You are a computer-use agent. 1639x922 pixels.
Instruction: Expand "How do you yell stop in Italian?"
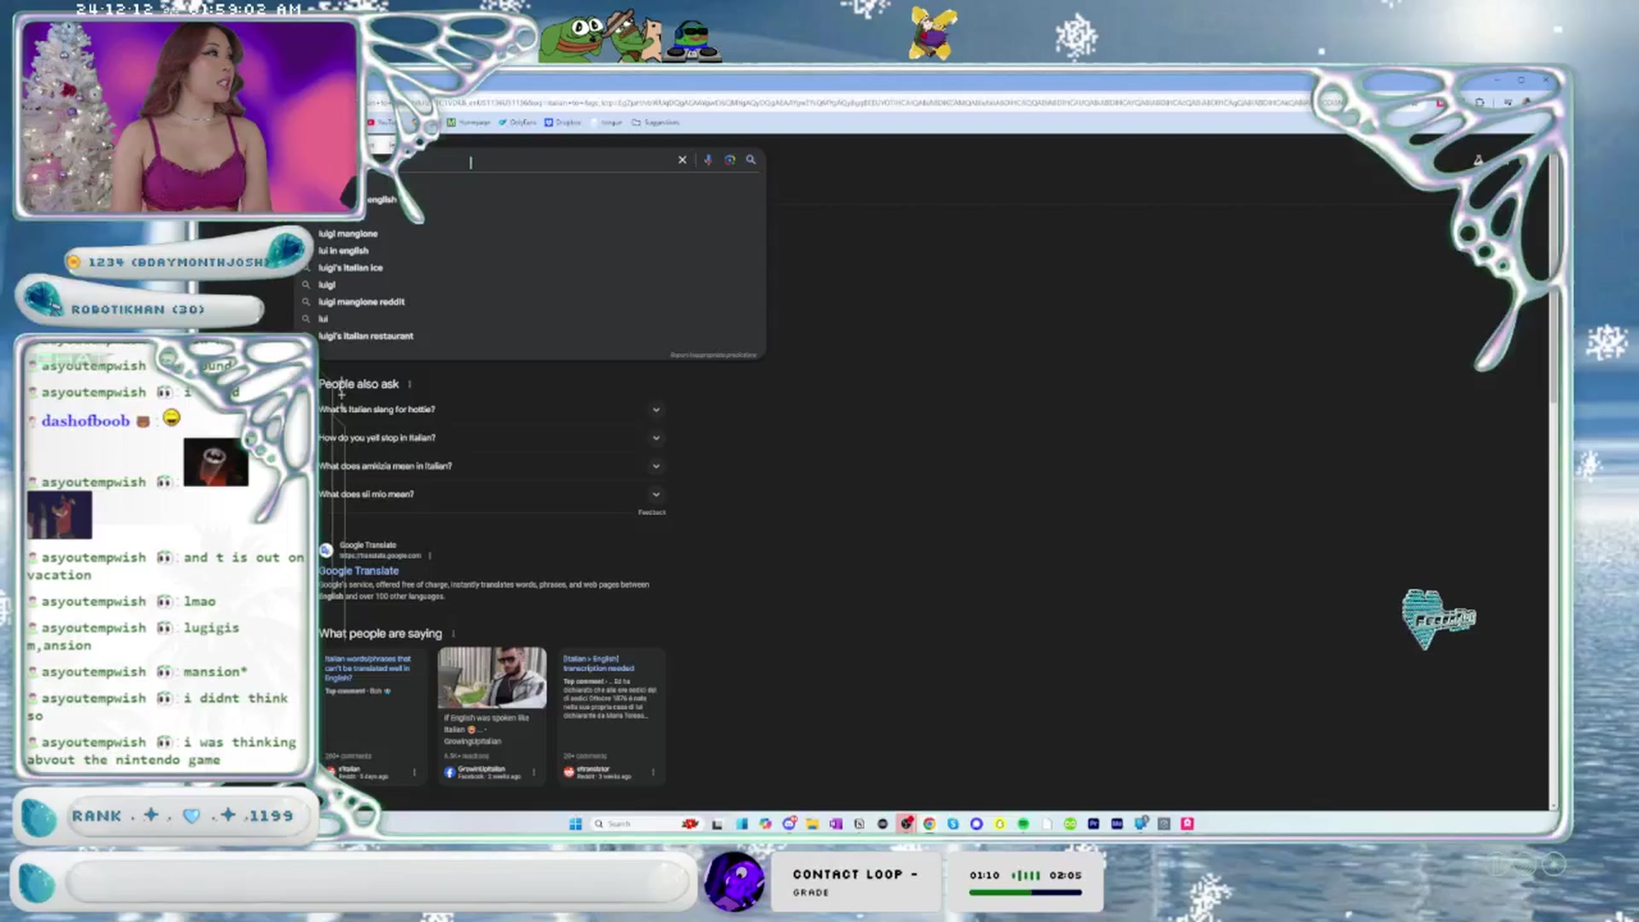(x=491, y=438)
